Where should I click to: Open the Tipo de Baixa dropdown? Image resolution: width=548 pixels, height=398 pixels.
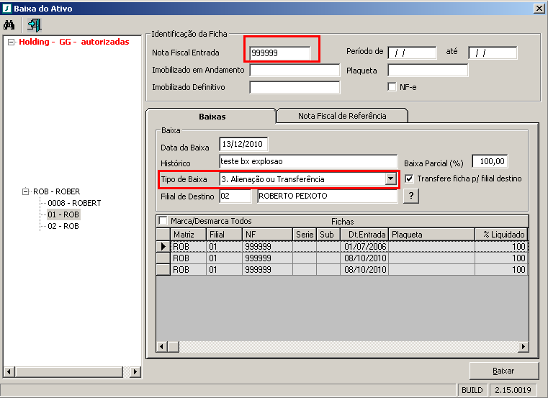coord(390,178)
